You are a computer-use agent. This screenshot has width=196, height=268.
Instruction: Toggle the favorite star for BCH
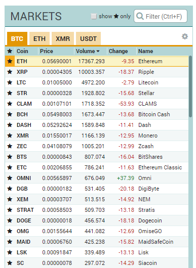pos(10,114)
